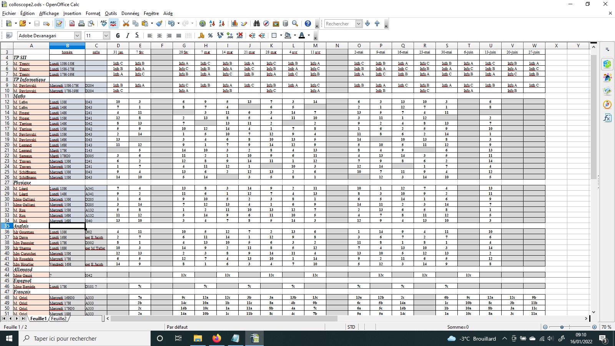Apply percent number format
This screenshot has width=615, height=346.
[x=210, y=35]
